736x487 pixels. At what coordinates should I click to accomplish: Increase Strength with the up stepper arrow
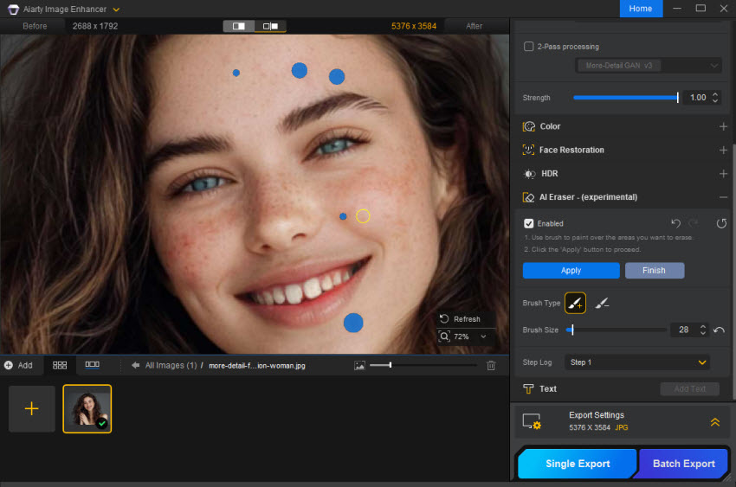tap(715, 94)
